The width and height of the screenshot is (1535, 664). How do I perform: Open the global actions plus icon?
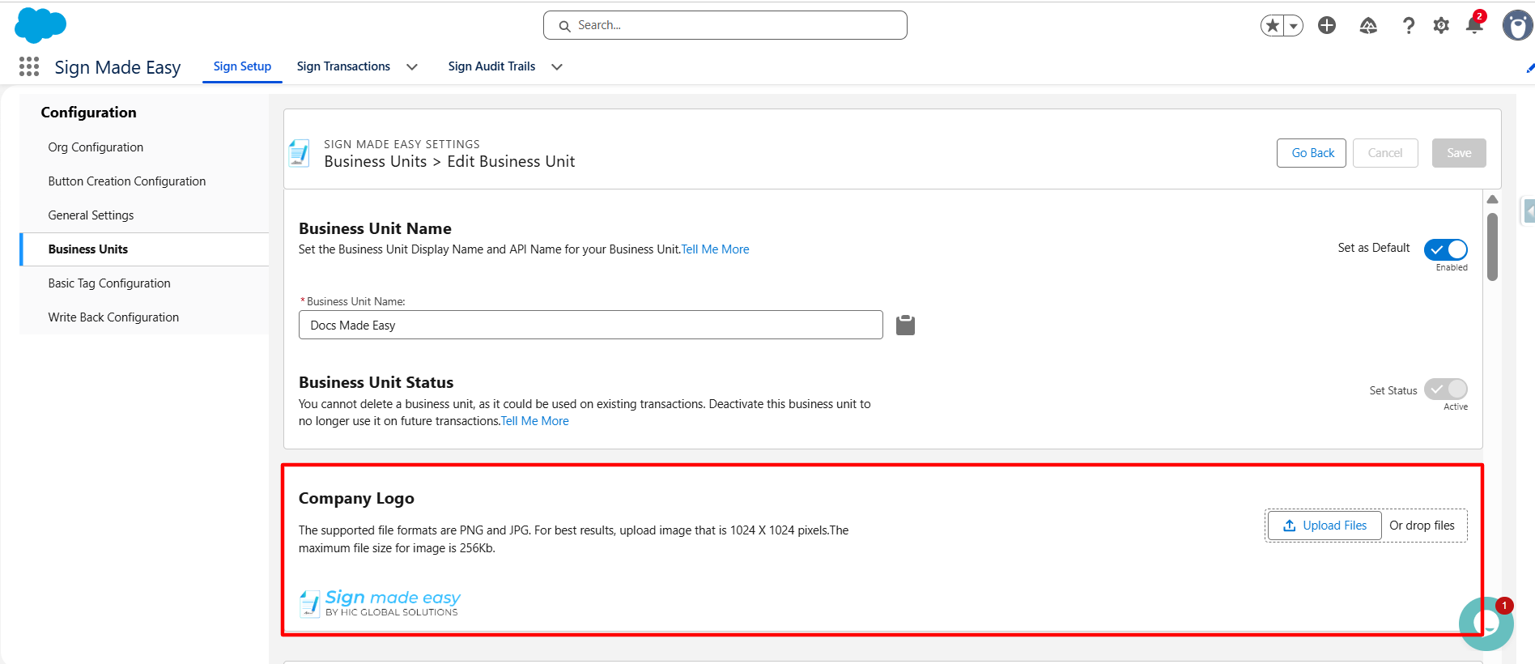coord(1327,26)
